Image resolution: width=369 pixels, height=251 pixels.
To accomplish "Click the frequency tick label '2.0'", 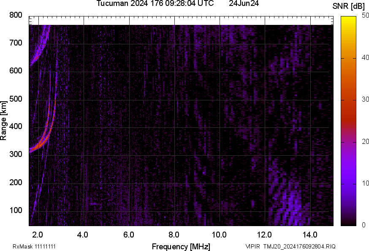I will 38,235.
